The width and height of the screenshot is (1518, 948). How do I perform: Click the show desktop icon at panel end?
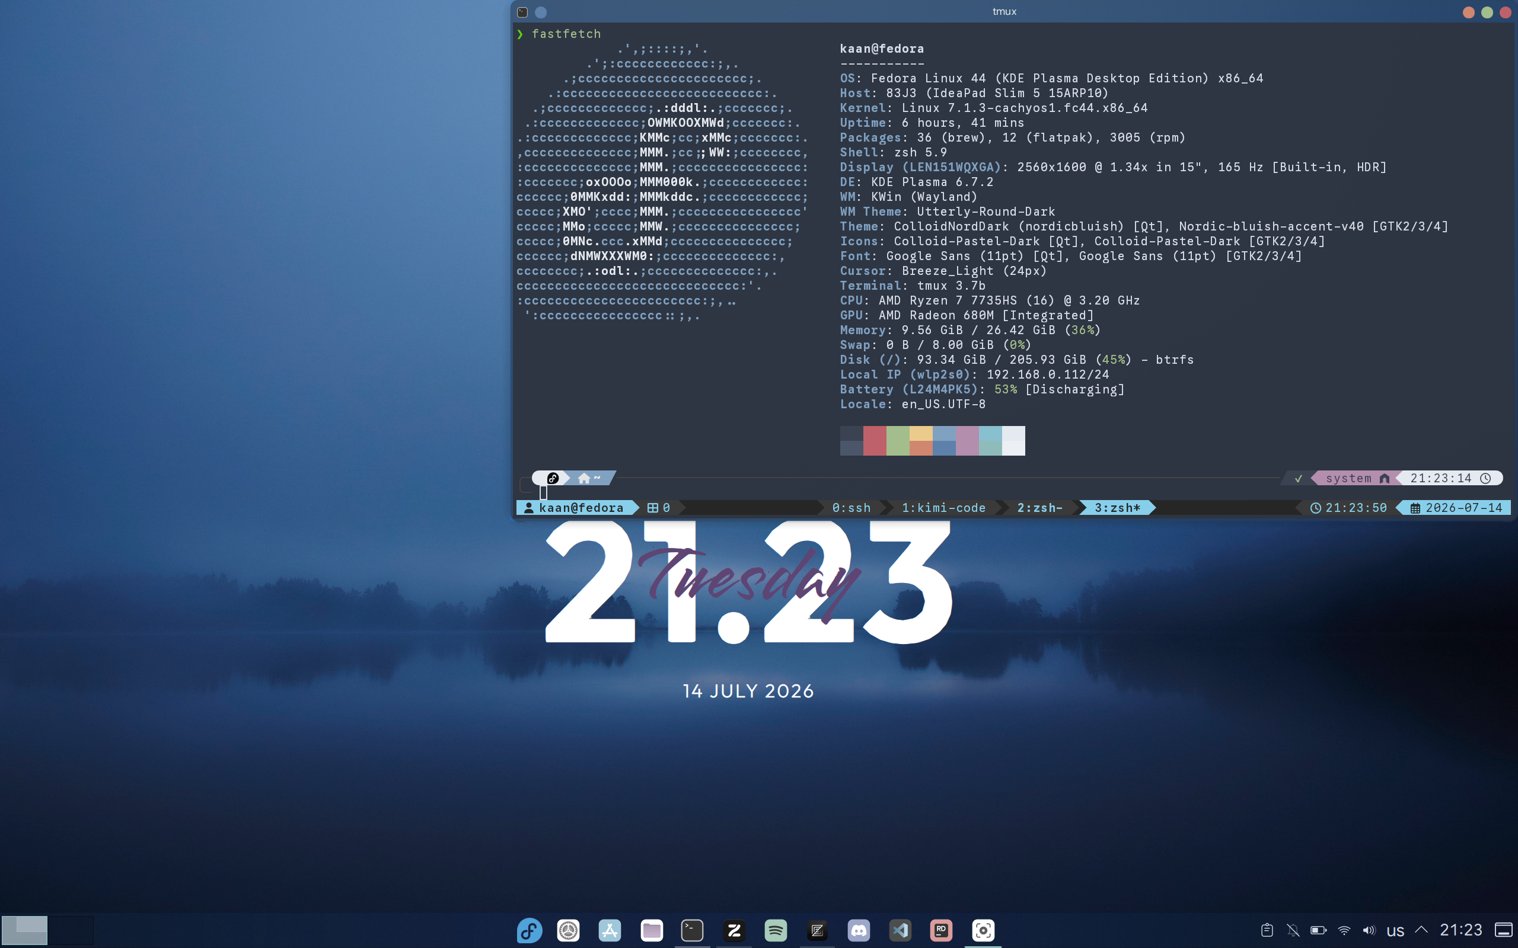click(x=1503, y=930)
